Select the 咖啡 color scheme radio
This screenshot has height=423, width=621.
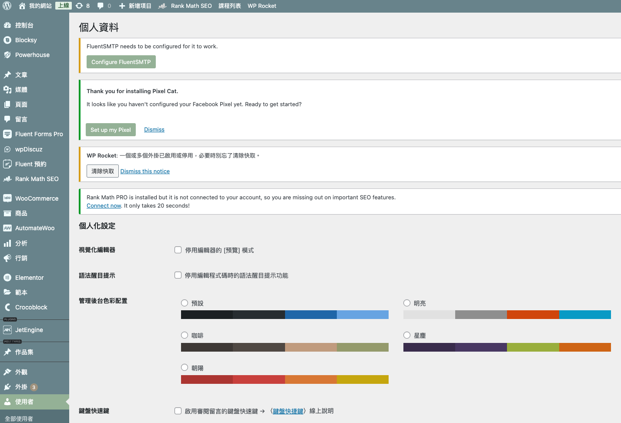pos(185,335)
